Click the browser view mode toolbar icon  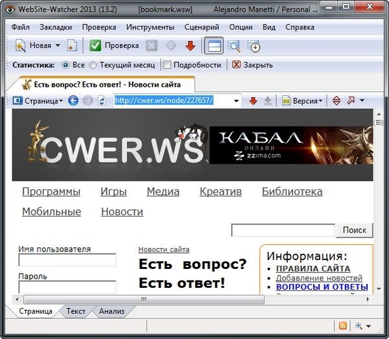pyautogui.click(x=213, y=45)
